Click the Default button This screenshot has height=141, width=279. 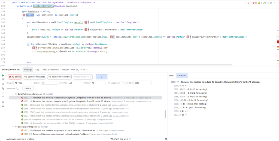[28, 88]
